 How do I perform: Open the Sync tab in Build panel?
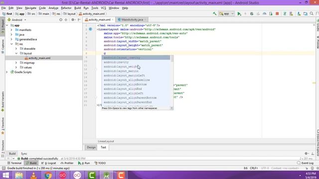(x=24, y=154)
